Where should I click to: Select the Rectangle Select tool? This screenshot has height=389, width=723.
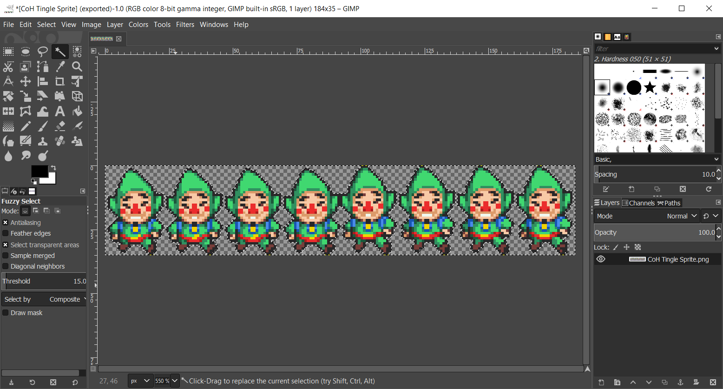click(x=8, y=52)
